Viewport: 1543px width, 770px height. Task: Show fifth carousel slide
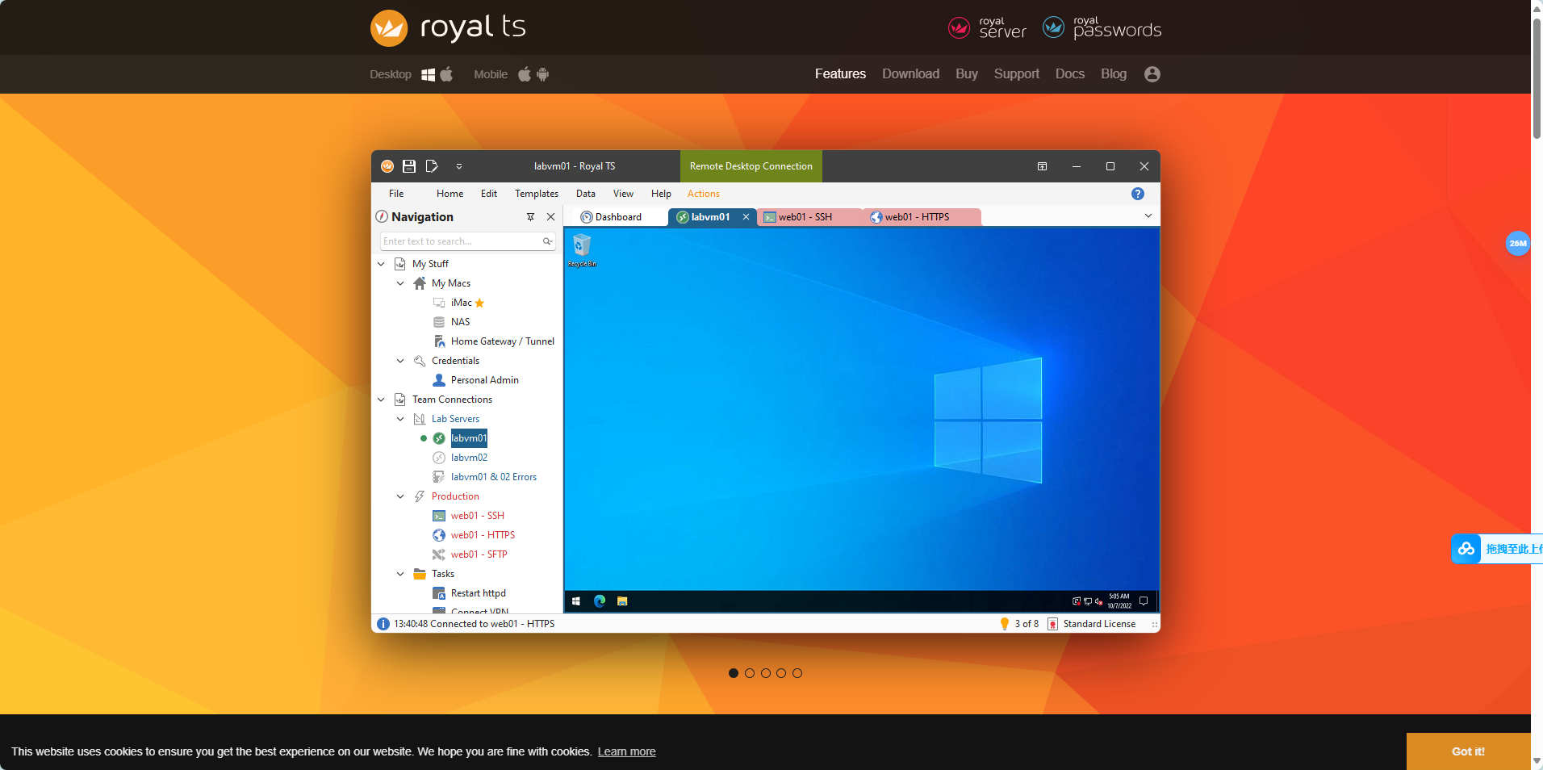(797, 673)
